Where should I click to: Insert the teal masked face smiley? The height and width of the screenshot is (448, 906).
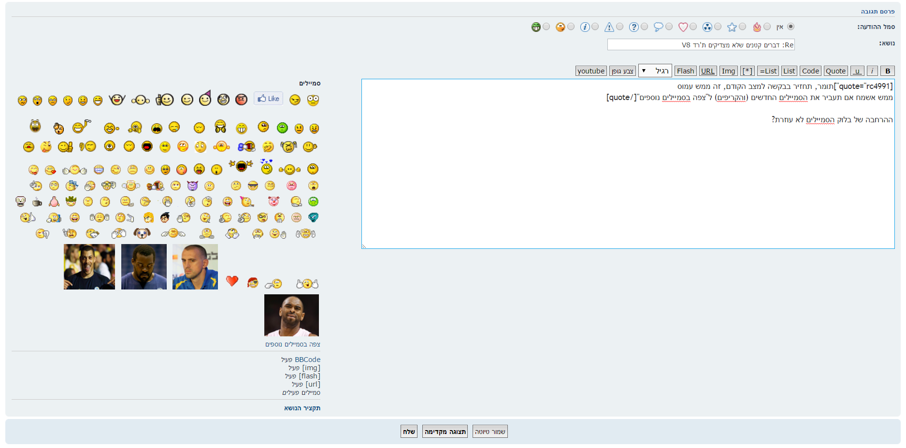click(313, 217)
